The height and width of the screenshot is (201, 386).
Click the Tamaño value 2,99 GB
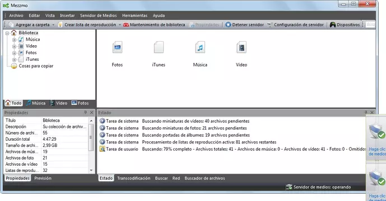pyautogui.click(x=50, y=145)
